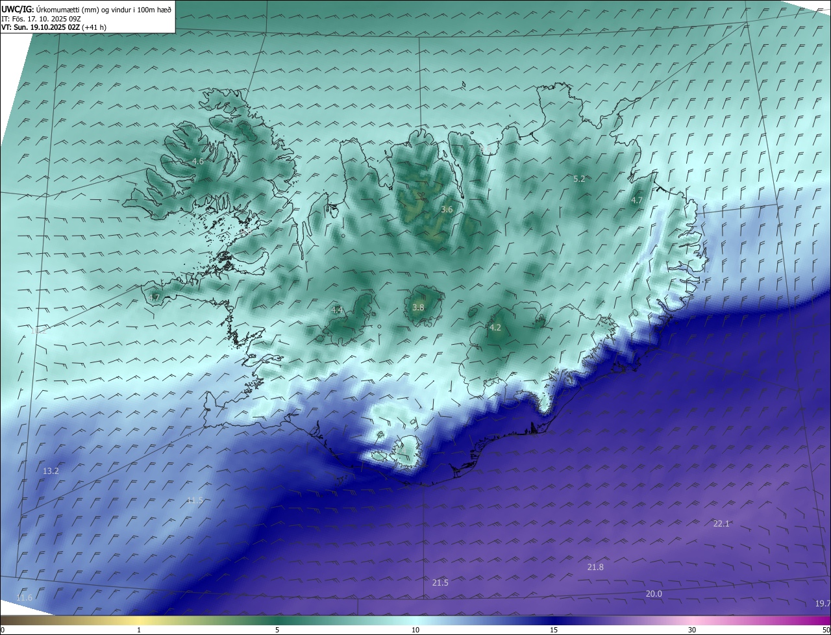This screenshot has height=635, width=831.
Task: Click the 21.5 value over the ocean
Action: click(x=440, y=582)
